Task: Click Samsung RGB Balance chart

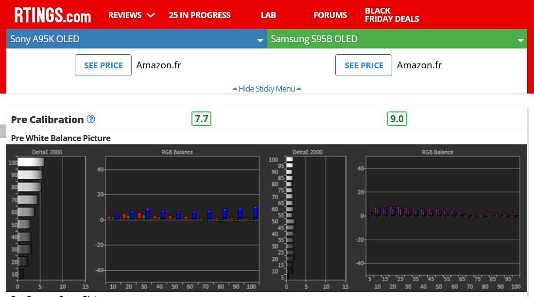Action: (x=438, y=219)
